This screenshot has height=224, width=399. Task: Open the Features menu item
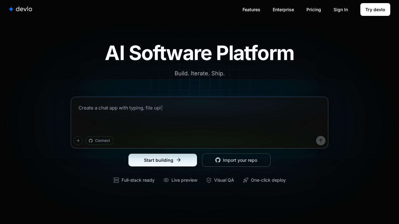[x=251, y=10]
